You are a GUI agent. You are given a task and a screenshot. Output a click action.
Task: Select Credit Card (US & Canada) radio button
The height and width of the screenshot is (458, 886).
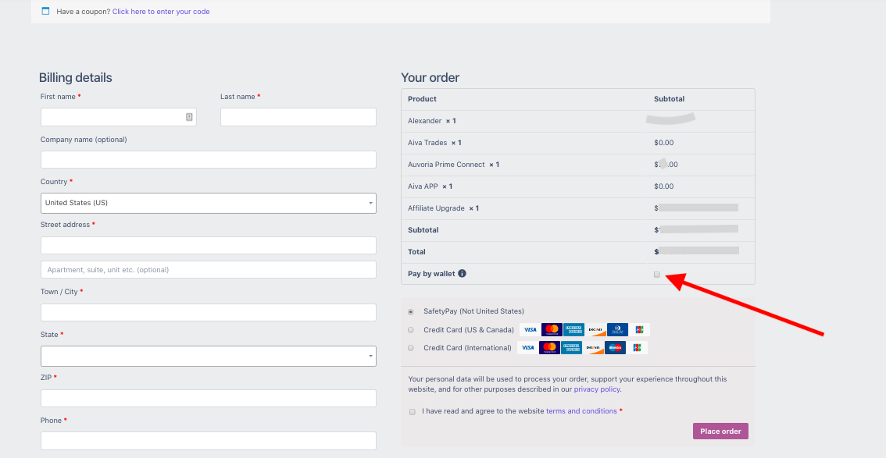click(411, 330)
